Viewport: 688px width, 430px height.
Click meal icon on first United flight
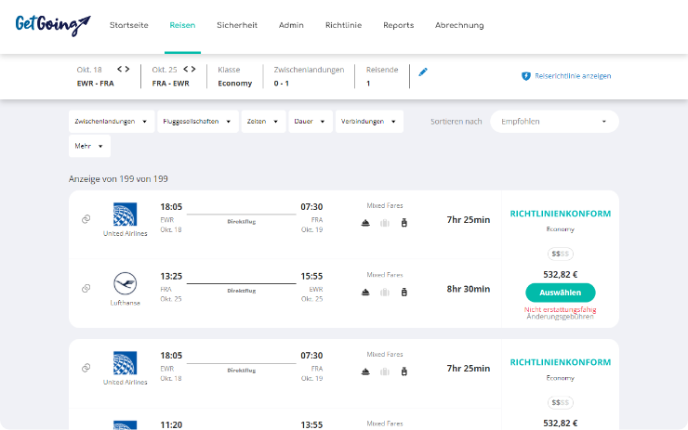tap(365, 223)
